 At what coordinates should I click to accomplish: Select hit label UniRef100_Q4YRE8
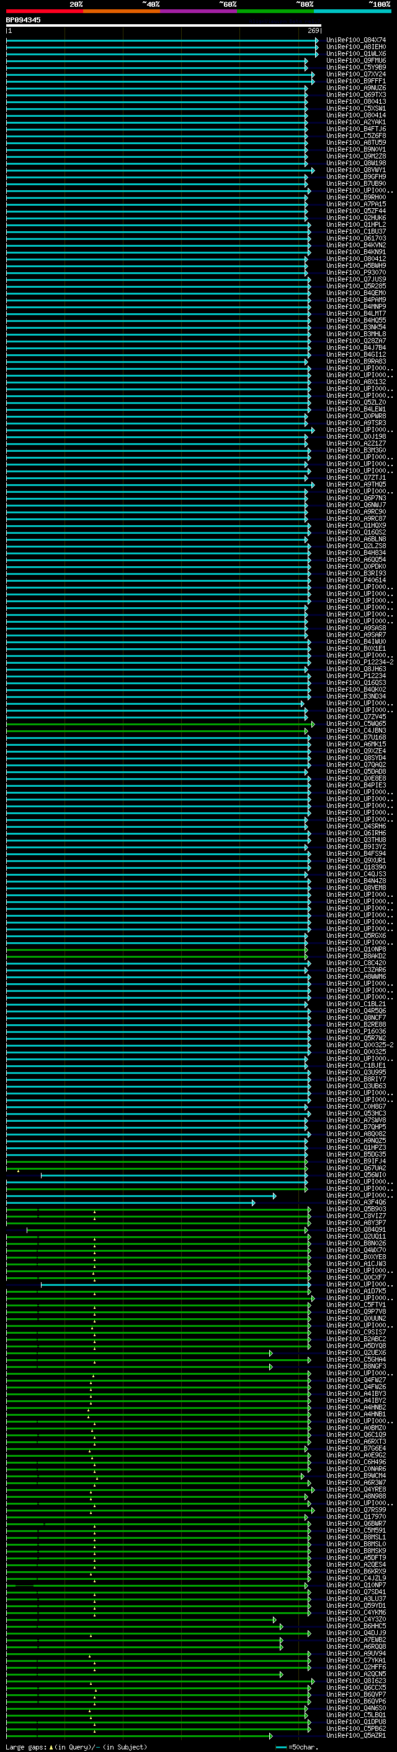tap(355, 1490)
